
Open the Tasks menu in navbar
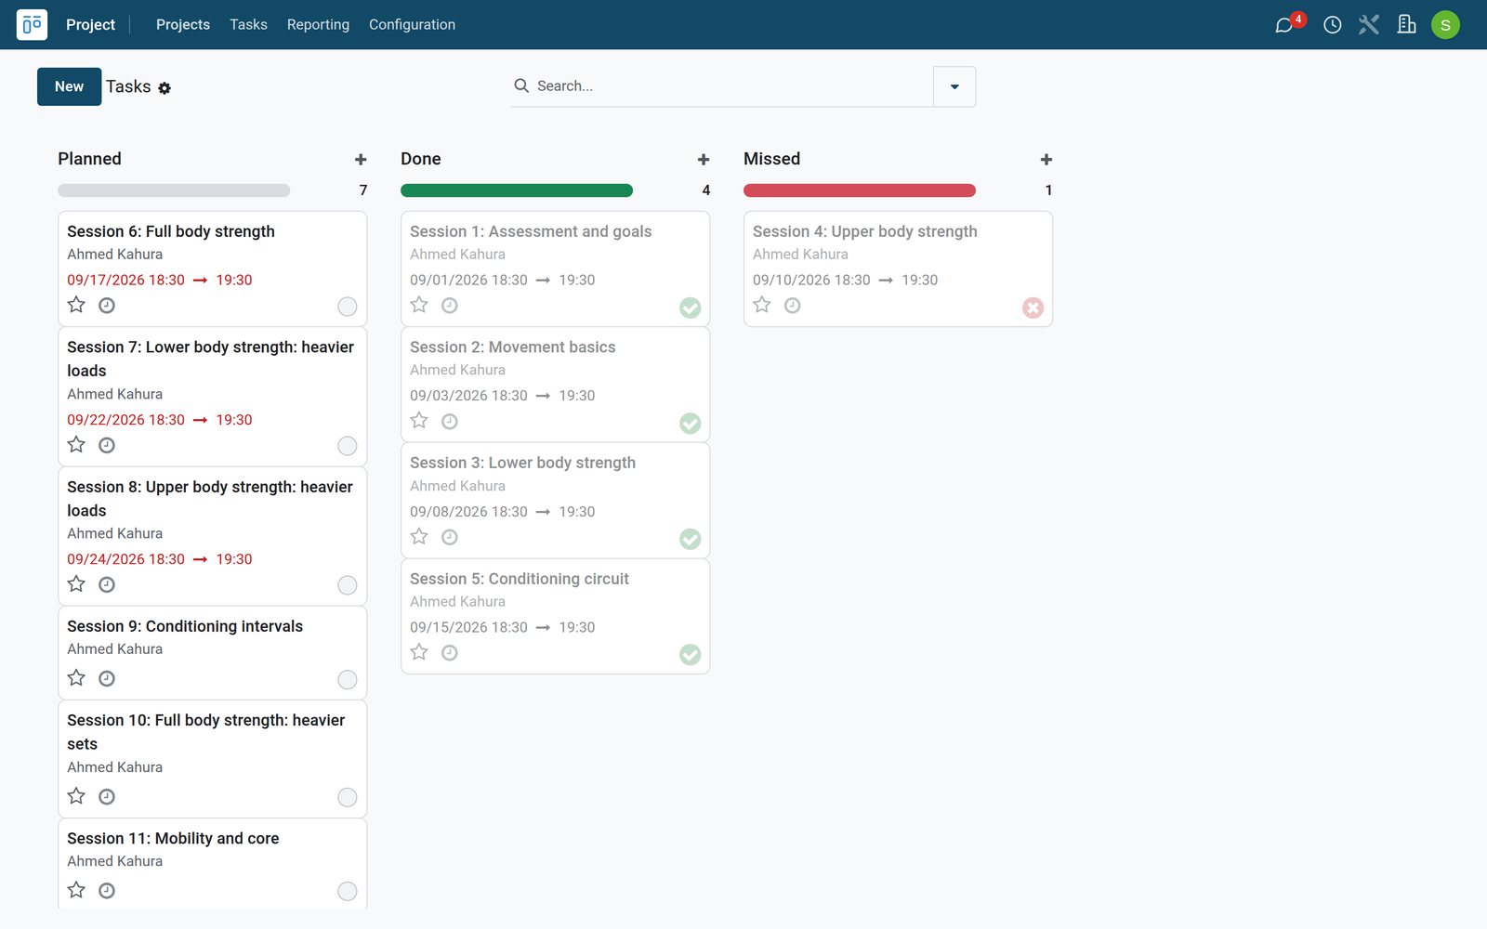click(248, 25)
